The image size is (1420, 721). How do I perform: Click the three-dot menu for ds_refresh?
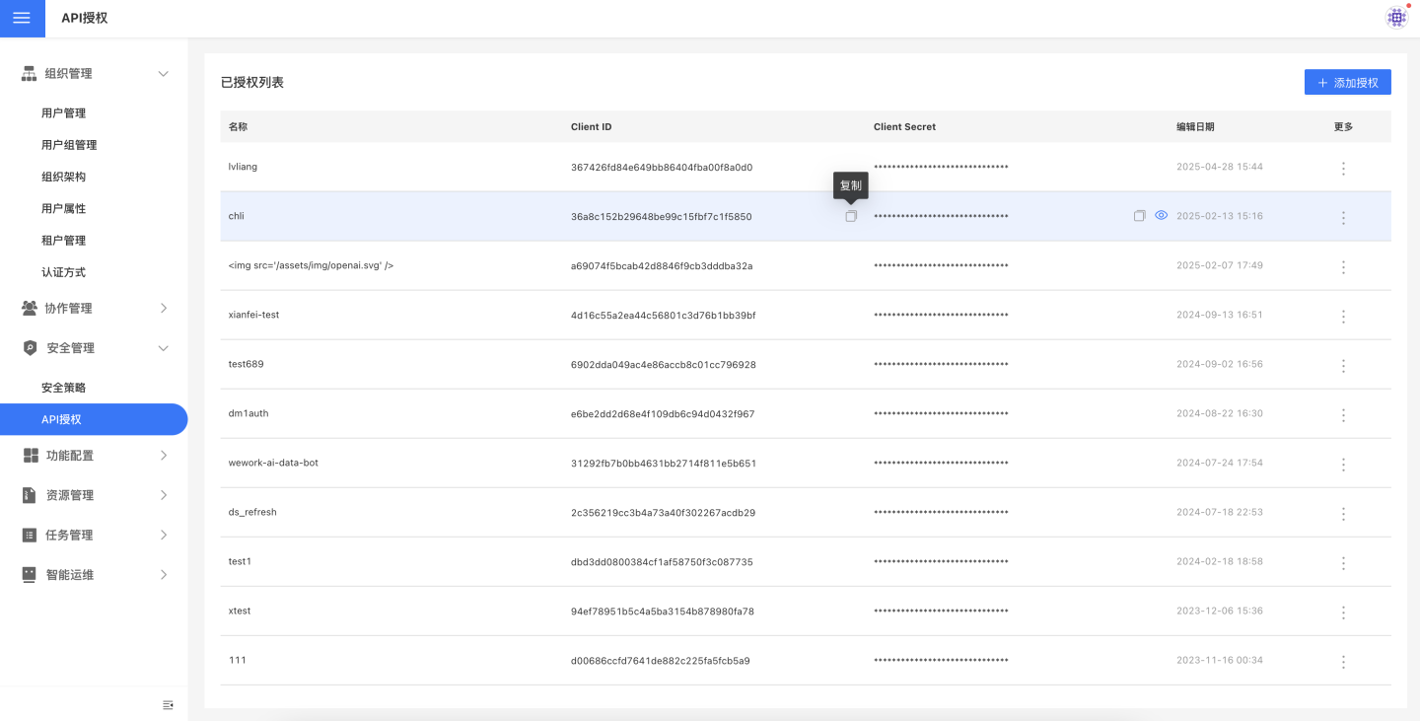point(1343,514)
